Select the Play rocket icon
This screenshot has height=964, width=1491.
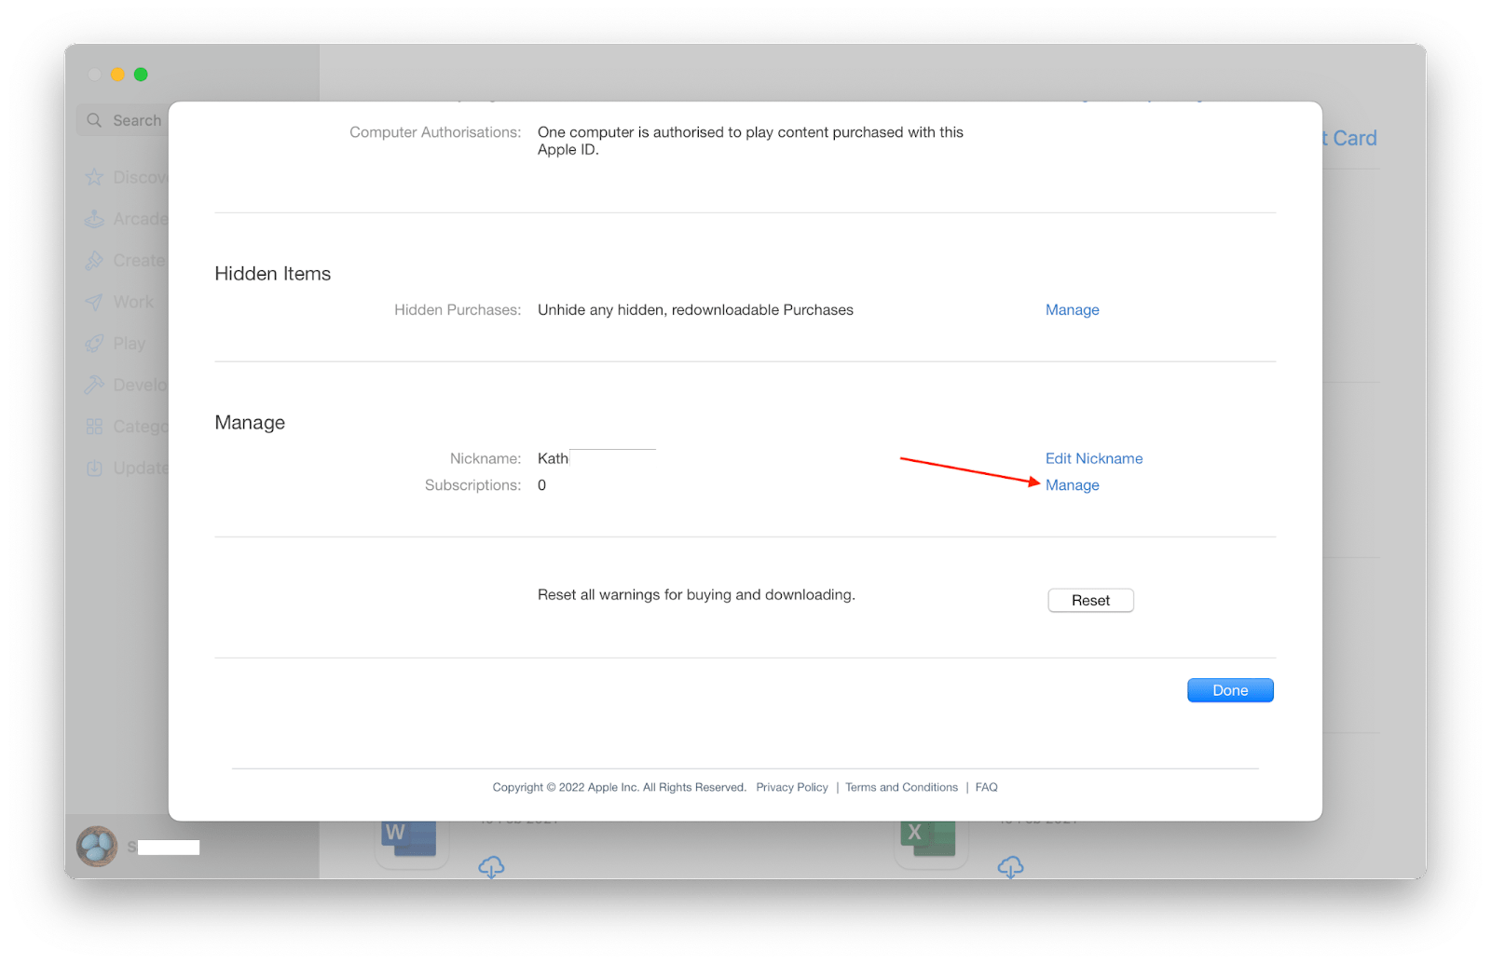[x=95, y=343]
